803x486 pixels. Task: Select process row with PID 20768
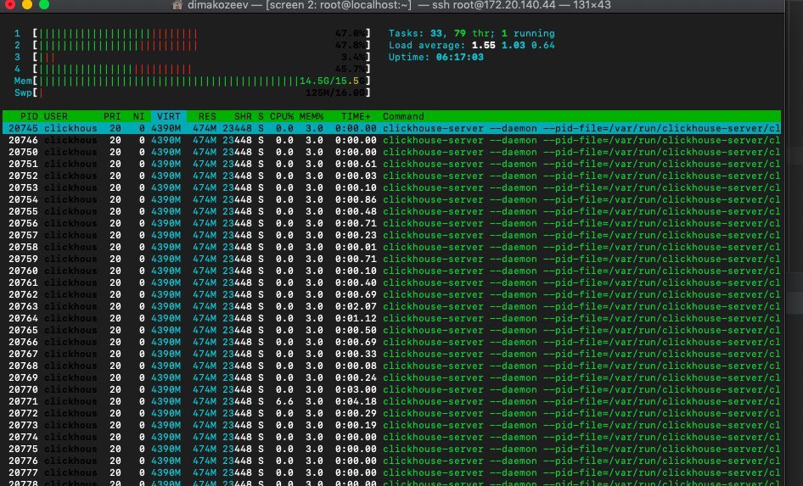tap(392, 366)
